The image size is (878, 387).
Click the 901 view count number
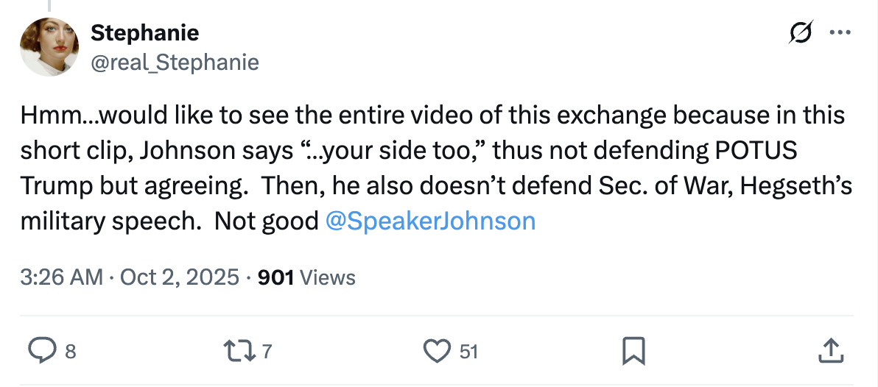coord(276,277)
